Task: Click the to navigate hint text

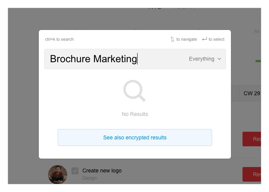Action: tap(186, 39)
